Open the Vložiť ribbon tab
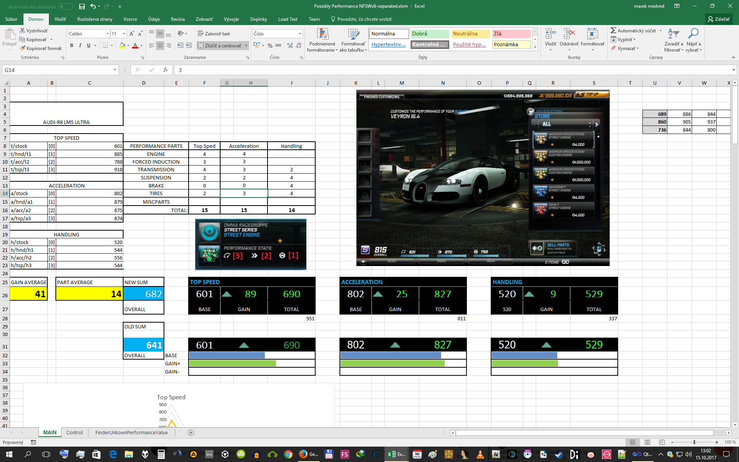The width and height of the screenshot is (739, 462). pos(60,19)
